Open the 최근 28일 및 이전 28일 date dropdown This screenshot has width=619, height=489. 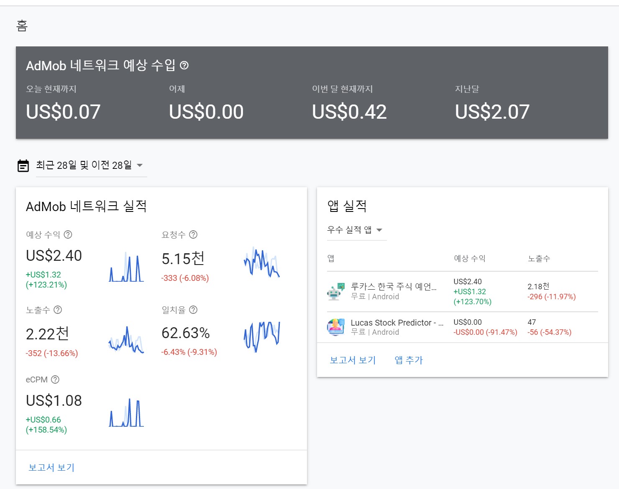91,166
